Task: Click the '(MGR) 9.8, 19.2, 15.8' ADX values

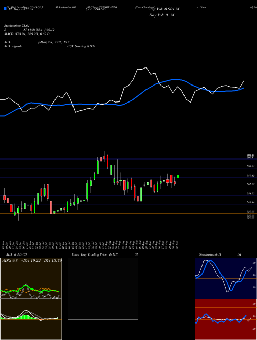Action: click(53, 42)
